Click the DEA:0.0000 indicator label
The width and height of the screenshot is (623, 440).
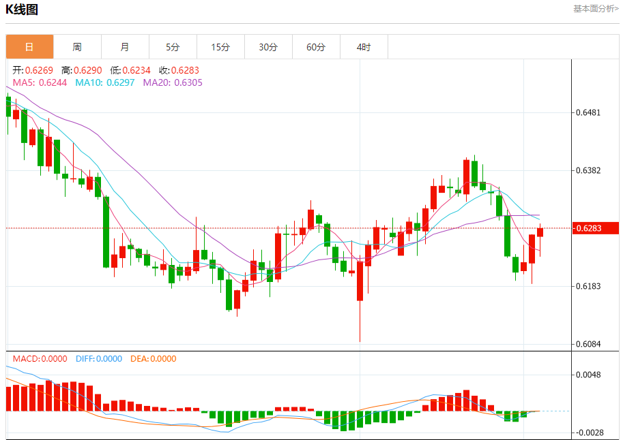(154, 359)
